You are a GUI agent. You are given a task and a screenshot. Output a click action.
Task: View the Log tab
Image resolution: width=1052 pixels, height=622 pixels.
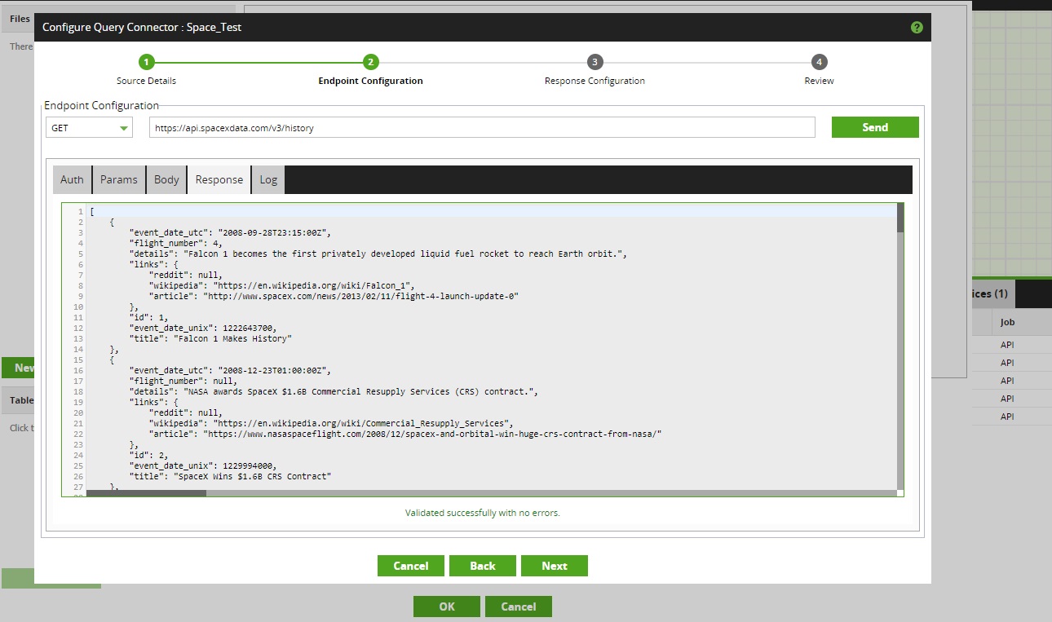click(x=267, y=179)
